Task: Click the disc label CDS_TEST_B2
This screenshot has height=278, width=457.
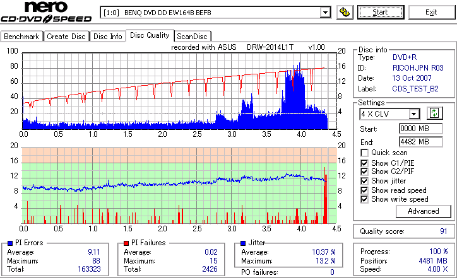Action: click(x=415, y=89)
